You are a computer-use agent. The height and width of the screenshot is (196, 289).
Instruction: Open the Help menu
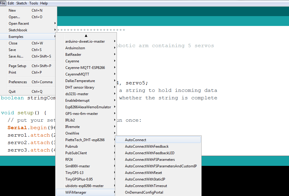pos(44,3)
